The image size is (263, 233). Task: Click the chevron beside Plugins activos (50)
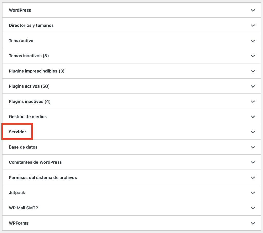[x=253, y=86]
